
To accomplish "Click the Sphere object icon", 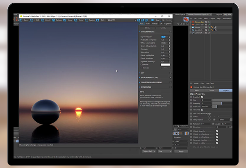I will (x=193, y=27).
